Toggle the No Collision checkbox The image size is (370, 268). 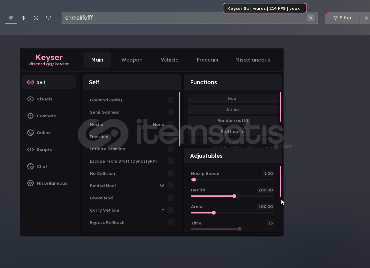tap(170, 173)
